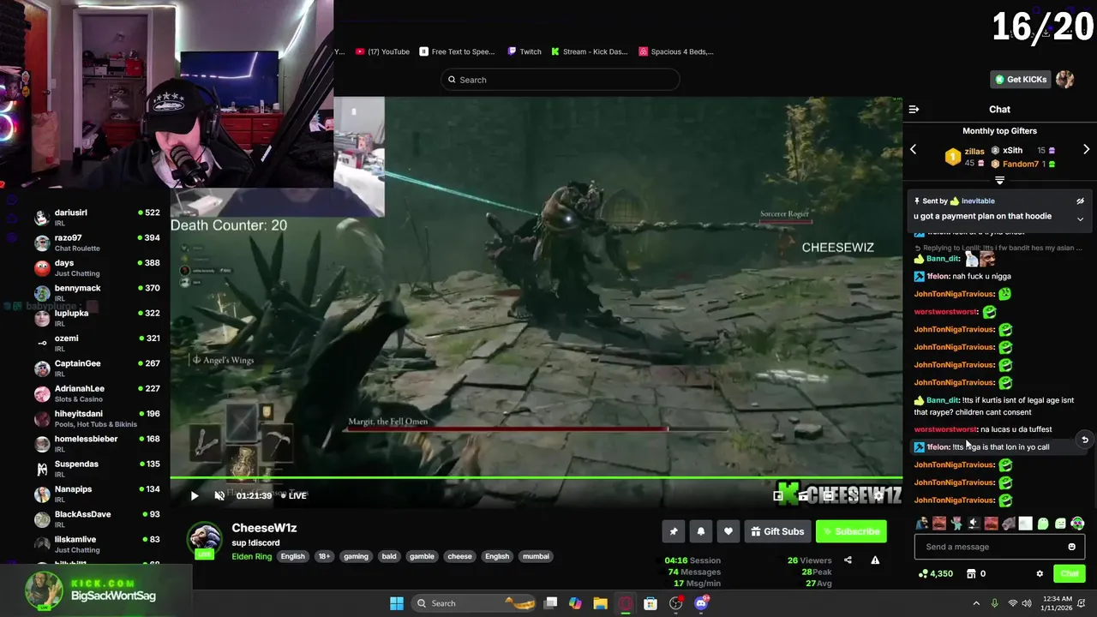Open the emoji picker in message box
1097x617 pixels.
pos(1071,547)
